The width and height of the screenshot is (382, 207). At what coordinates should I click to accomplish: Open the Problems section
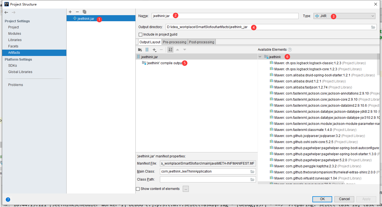pyautogui.click(x=16, y=85)
